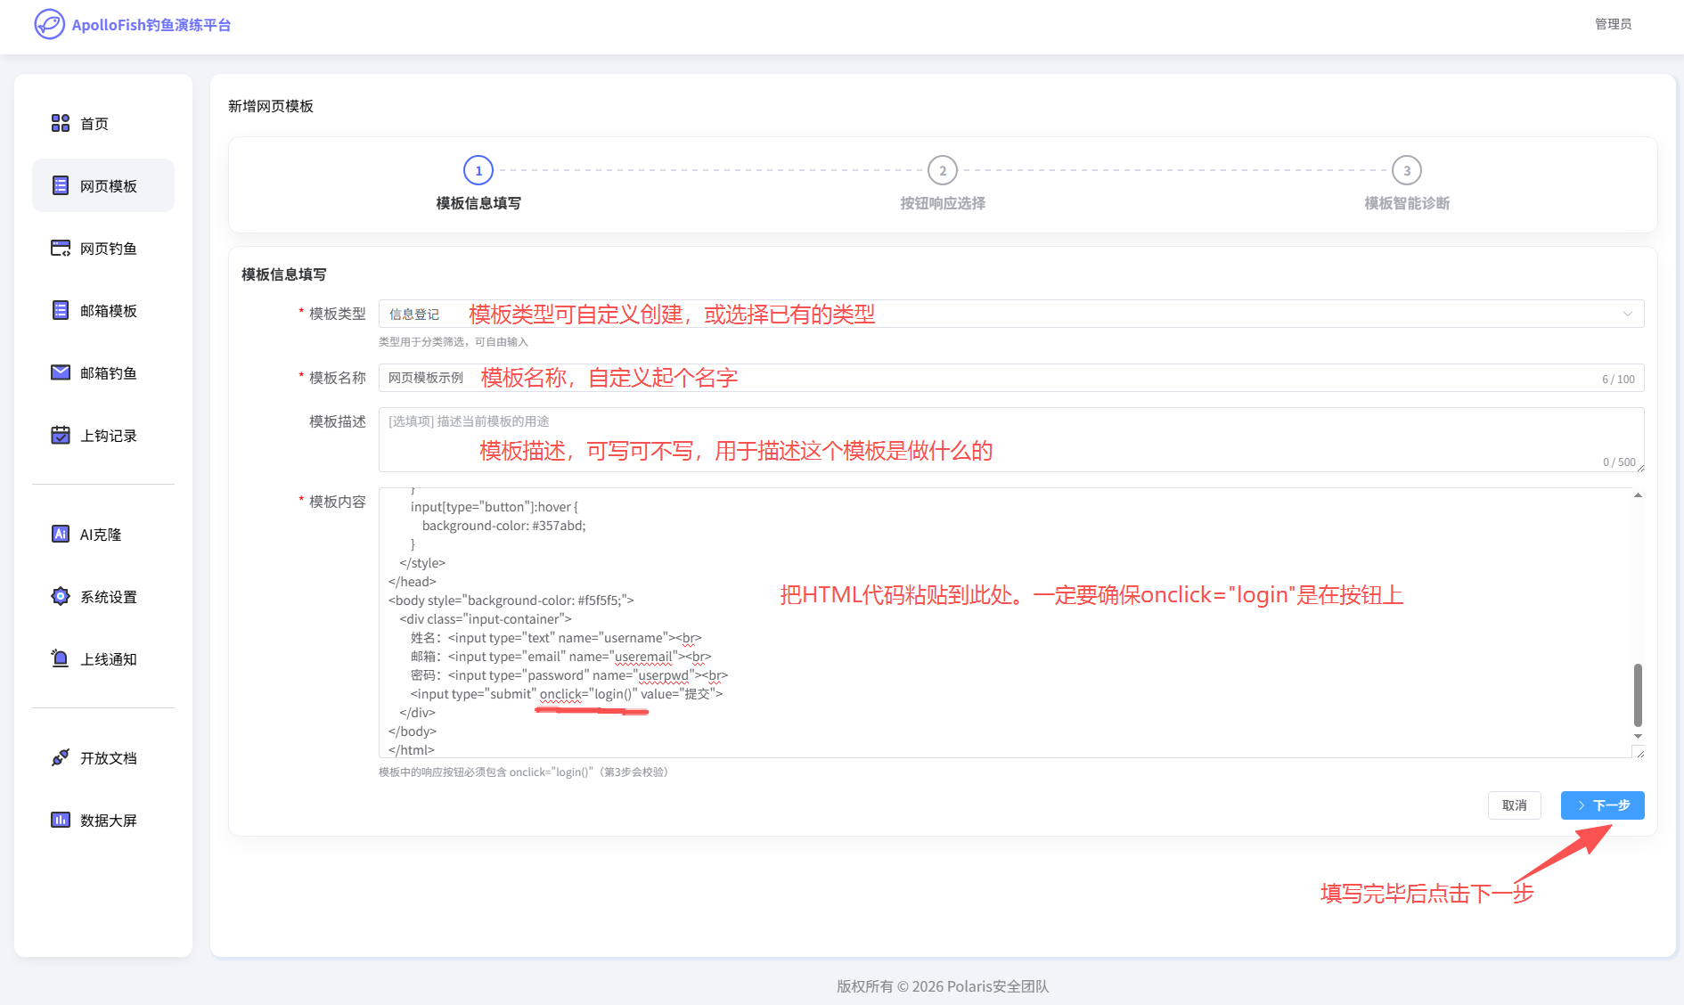1684x1005 pixels.
Task: Click the 管理员 user label
Action: 1613,24
